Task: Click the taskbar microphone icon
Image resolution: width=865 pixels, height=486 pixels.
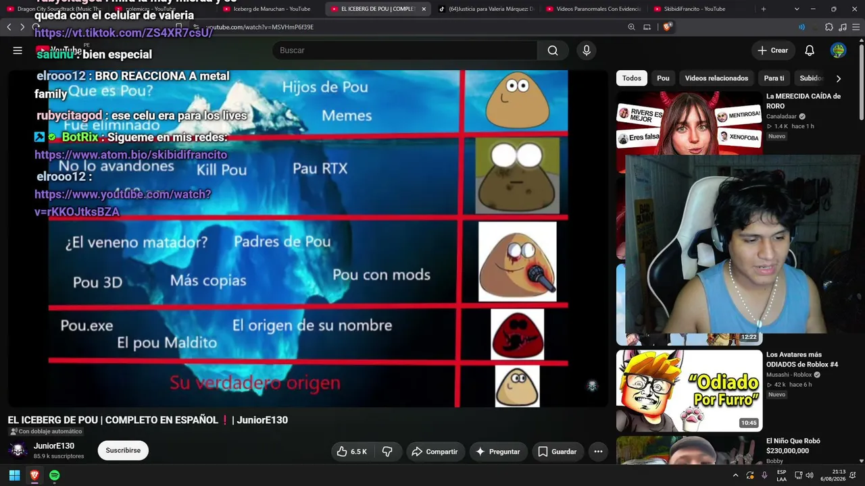Action: point(764,475)
